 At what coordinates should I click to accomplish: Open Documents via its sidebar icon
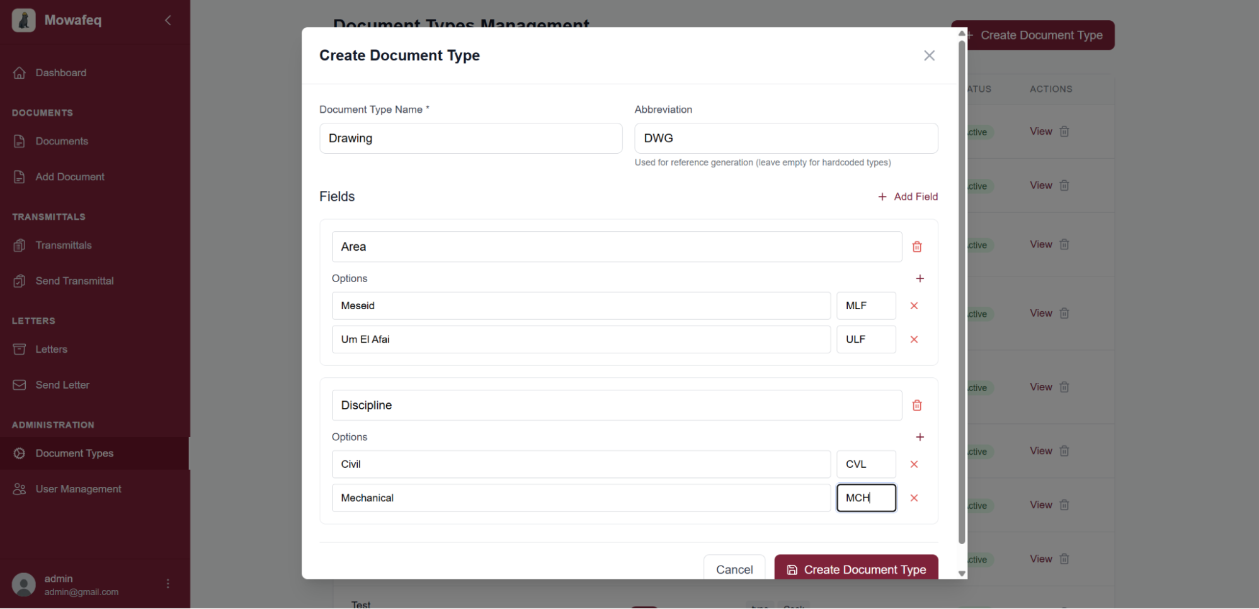tap(20, 141)
